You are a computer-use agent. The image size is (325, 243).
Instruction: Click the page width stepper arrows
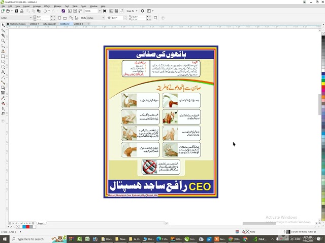coord(53,17)
